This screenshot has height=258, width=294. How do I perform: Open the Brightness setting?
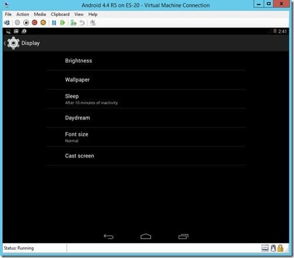point(146,61)
